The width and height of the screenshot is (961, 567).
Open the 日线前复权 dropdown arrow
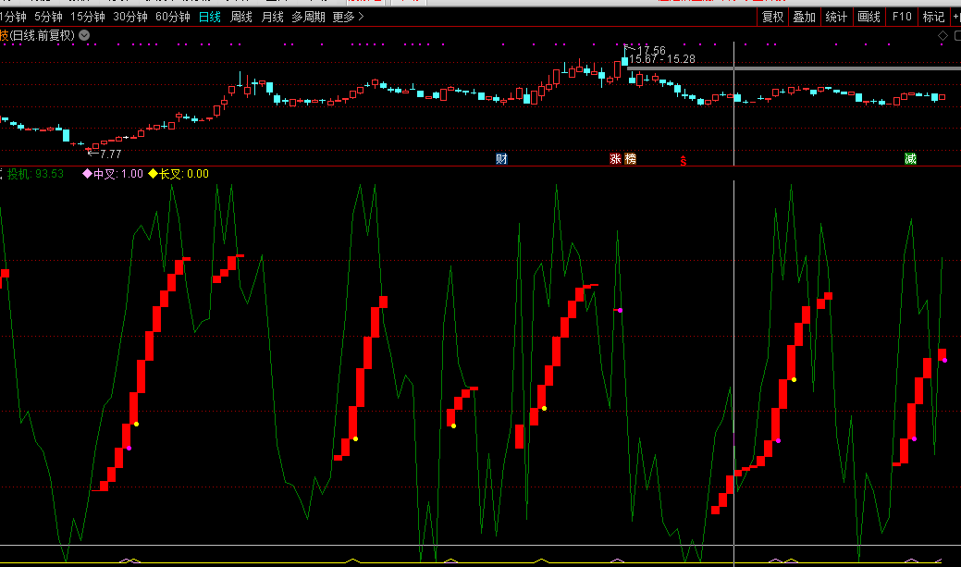pyautogui.click(x=84, y=36)
